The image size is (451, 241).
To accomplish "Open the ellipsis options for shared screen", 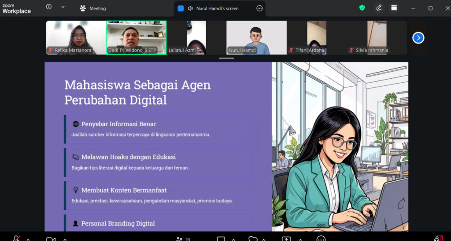I will click(x=259, y=9).
